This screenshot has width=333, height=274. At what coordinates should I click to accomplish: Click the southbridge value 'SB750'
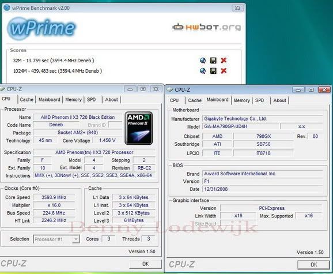point(263,144)
